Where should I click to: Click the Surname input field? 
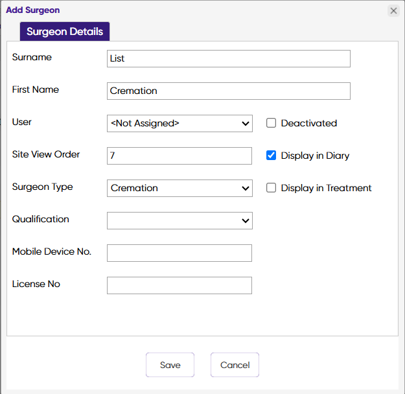(228, 59)
